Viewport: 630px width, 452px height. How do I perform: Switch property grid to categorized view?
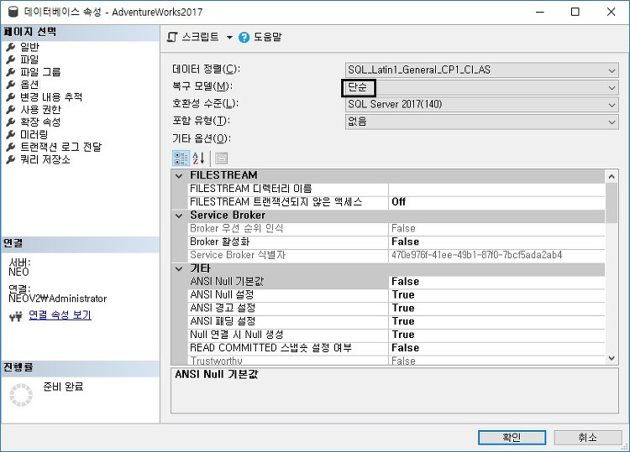pyautogui.click(x=181, y=158)
